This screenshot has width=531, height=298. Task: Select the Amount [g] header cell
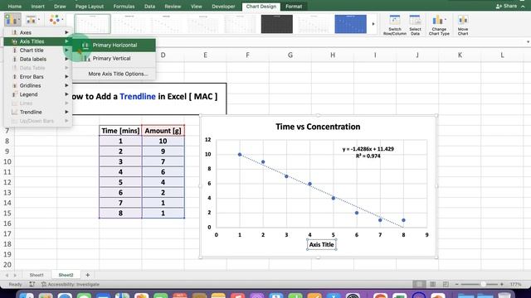[x=163, y=131]
